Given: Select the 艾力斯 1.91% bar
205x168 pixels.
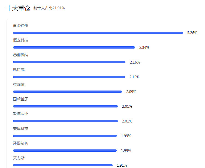Looking at the screenshot, I should tap(63, 165).
